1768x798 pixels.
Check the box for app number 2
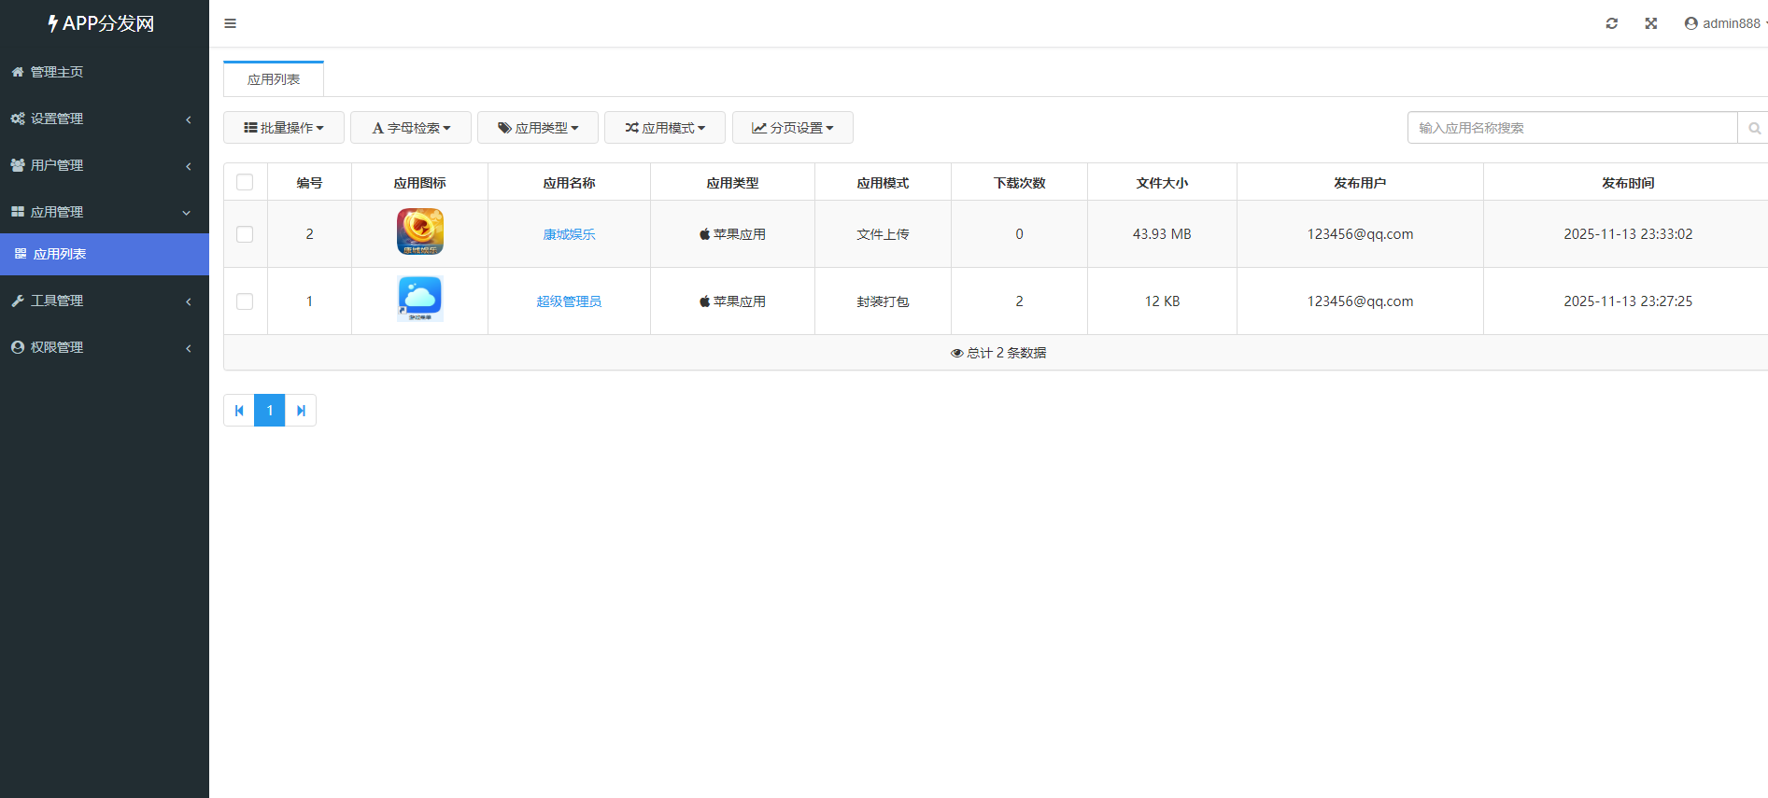[x=245, y=234]
